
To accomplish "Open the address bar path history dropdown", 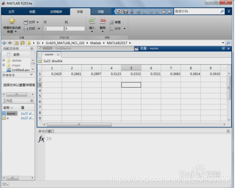I will 223,43.
